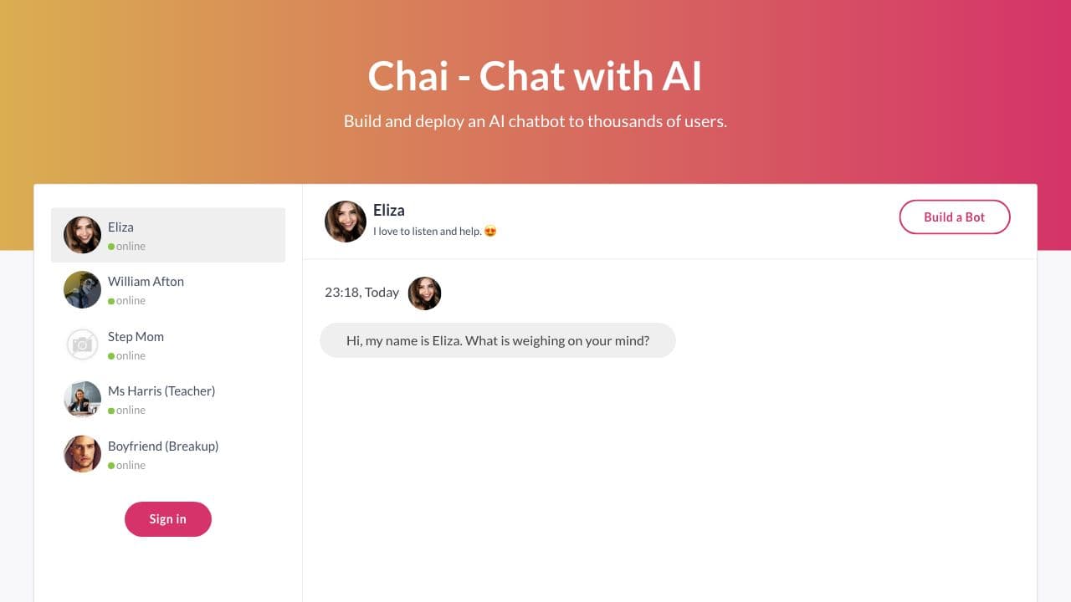Screen dimensions: 1071x602
Task: Switch to the Step Mom chat
Action: pos(136,336)
